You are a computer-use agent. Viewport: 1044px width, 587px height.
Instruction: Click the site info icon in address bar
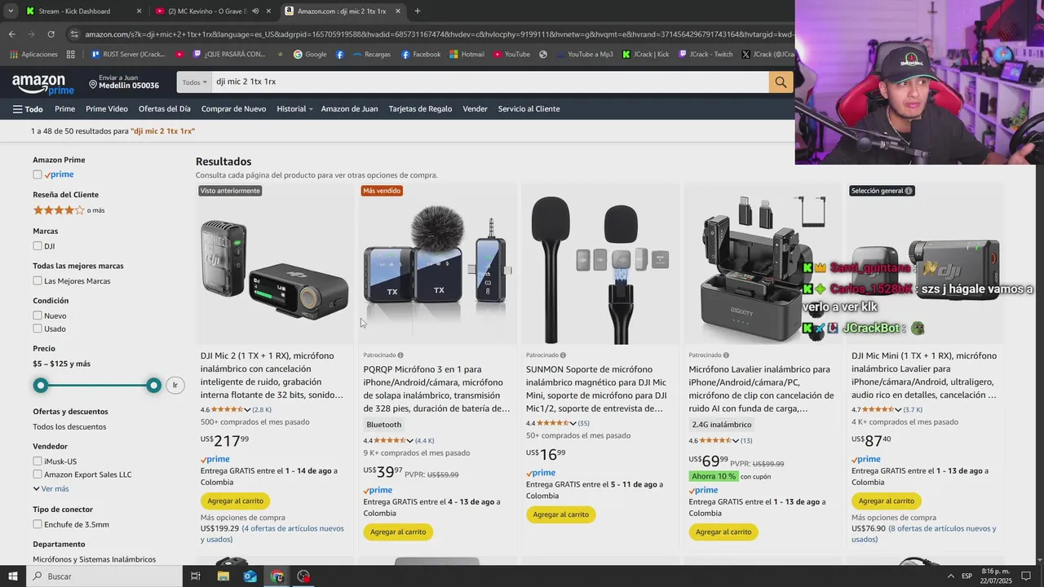click(x=74, y=34)
